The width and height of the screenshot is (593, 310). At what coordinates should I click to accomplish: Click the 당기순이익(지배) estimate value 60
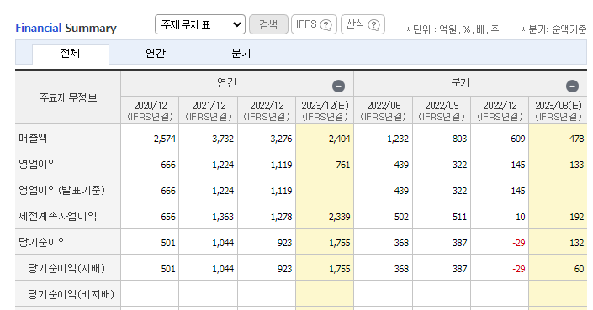[579, 269]
